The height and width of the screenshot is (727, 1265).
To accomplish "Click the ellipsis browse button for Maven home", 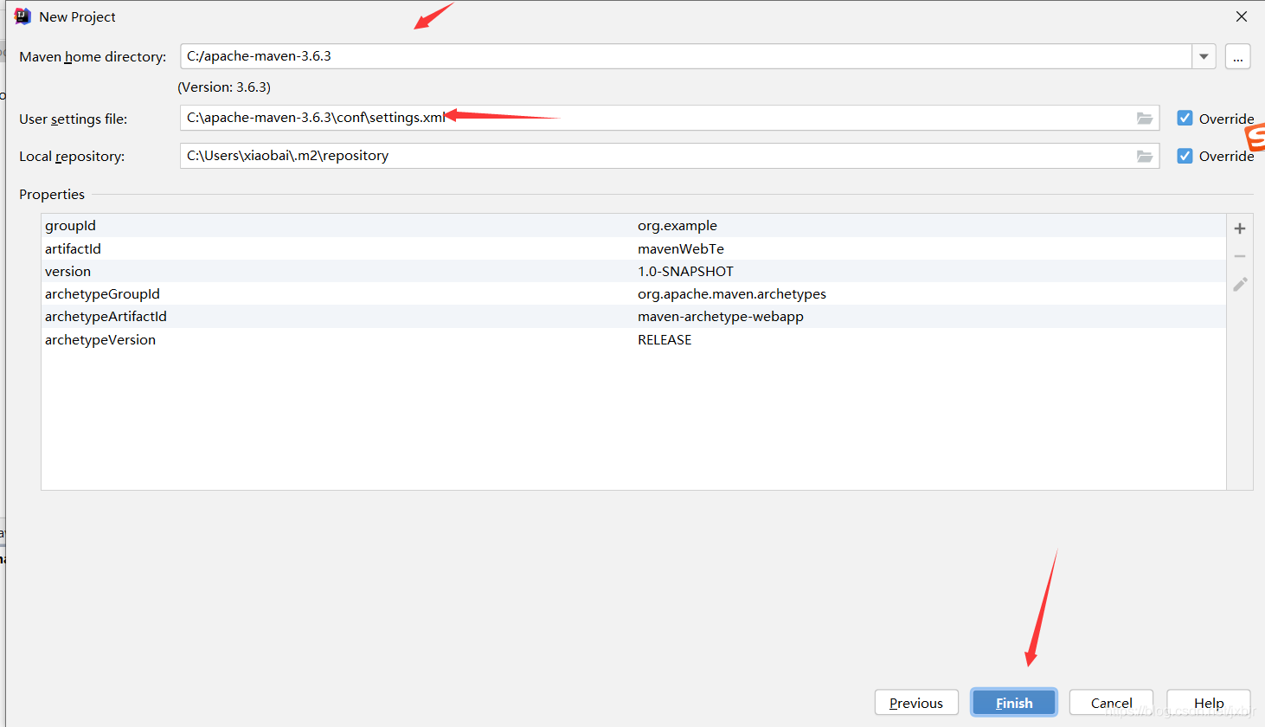I will [x=1238, y=56].
